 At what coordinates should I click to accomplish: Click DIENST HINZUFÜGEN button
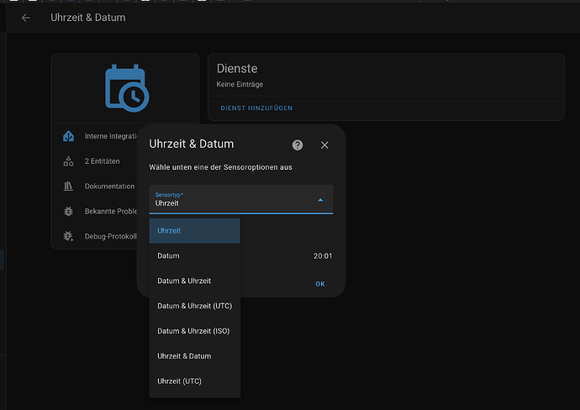256,108
